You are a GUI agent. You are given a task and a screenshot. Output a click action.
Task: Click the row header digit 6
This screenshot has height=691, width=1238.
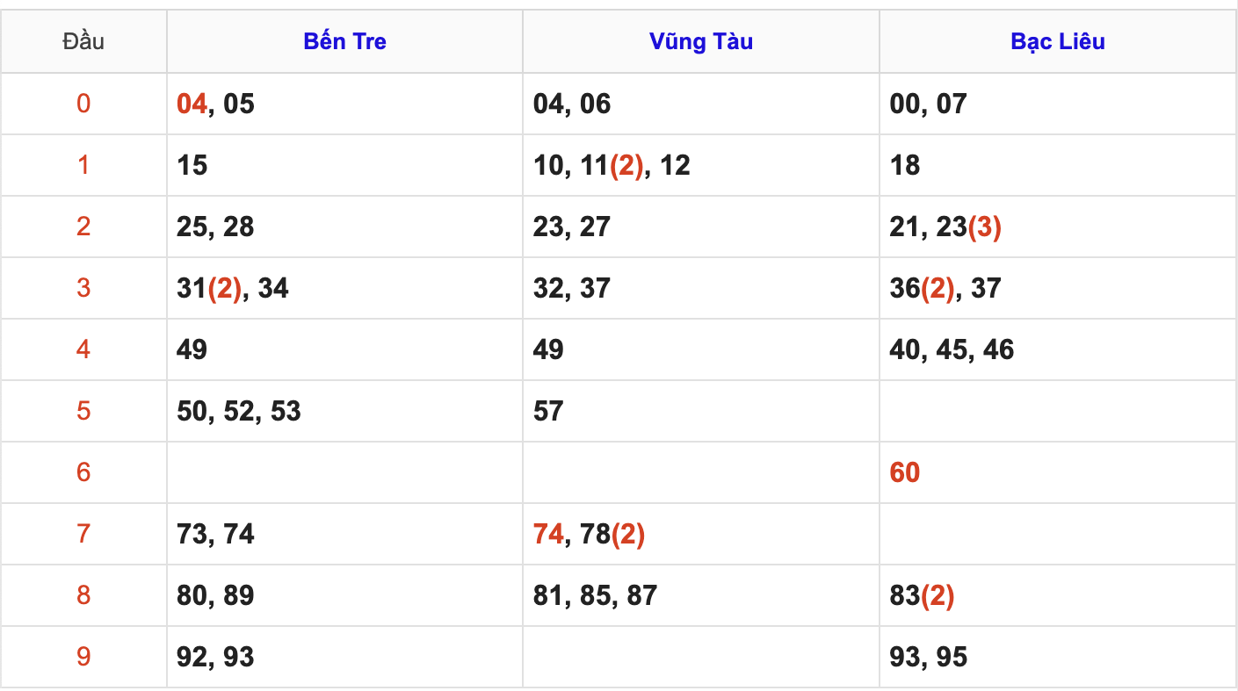[x=83, y=472]
